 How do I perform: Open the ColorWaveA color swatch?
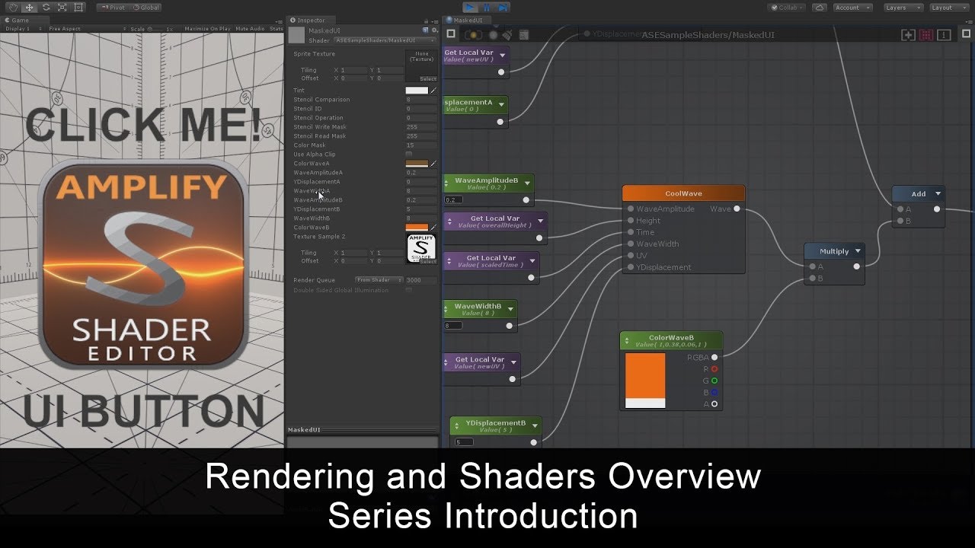[417, 164]
